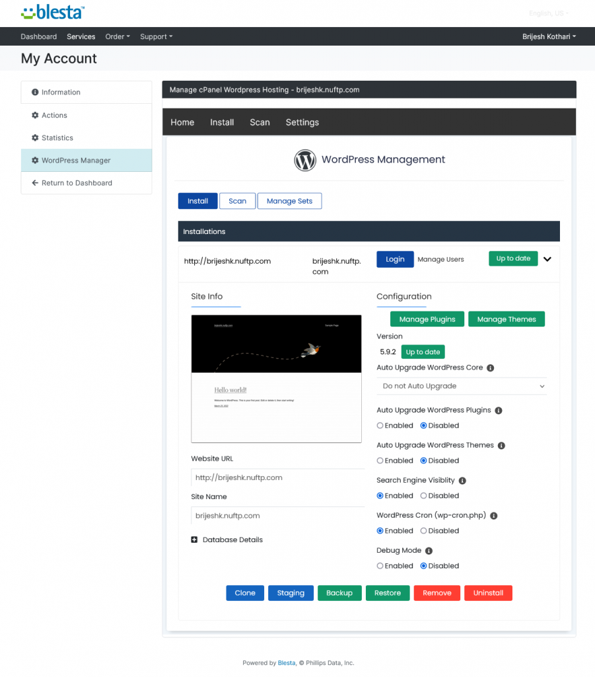Click the Information circle icon in sidebar
This screenshot has height=677, width=595.
click(35, 92)
